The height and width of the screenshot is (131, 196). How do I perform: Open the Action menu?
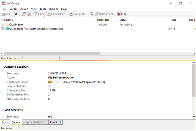pyautogui.click(x=24, y=9)
